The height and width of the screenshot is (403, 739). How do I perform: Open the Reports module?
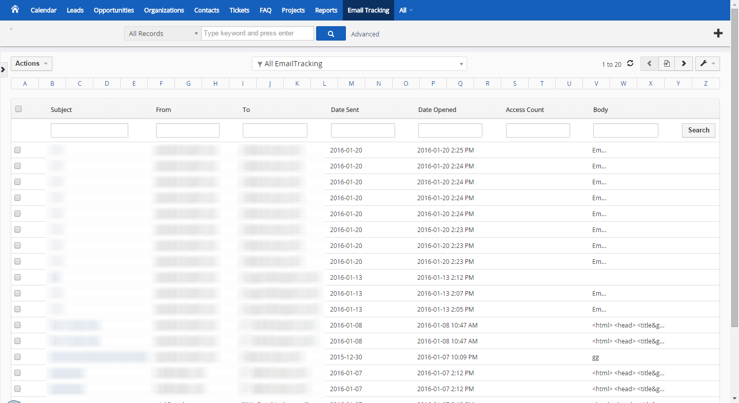(326, 10)
